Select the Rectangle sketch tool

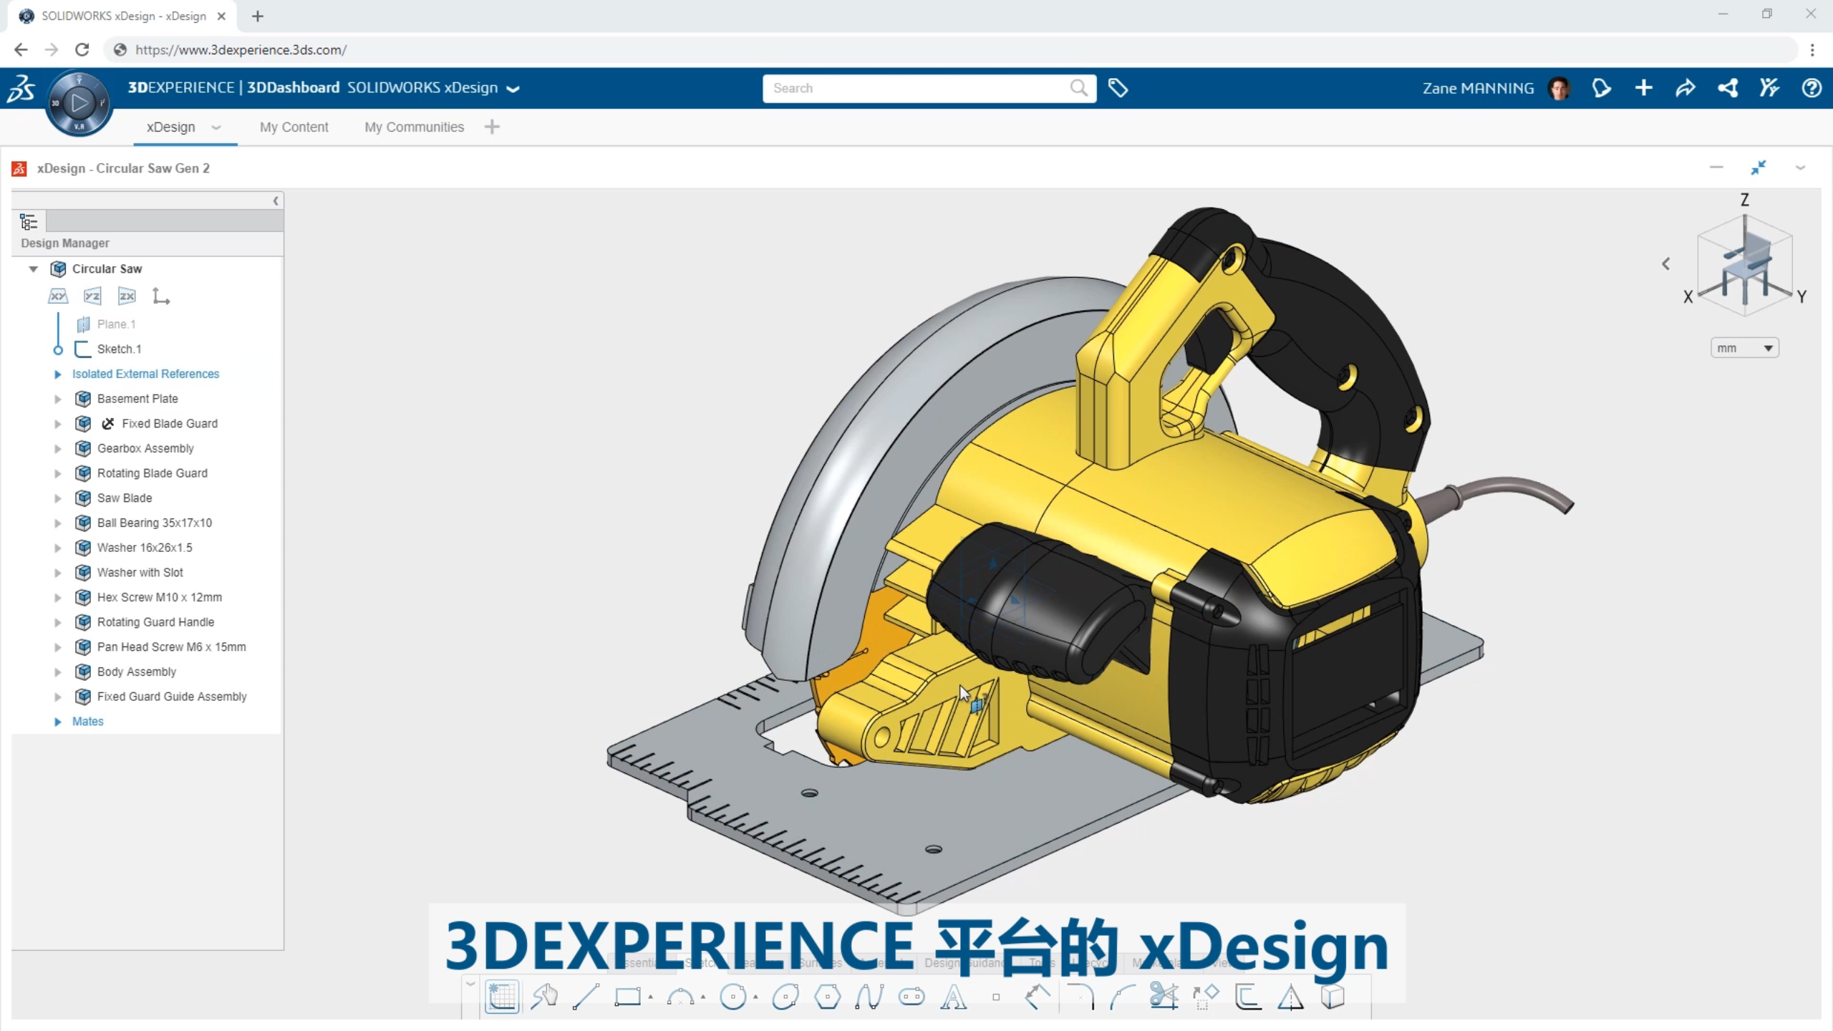coord(630,997)
